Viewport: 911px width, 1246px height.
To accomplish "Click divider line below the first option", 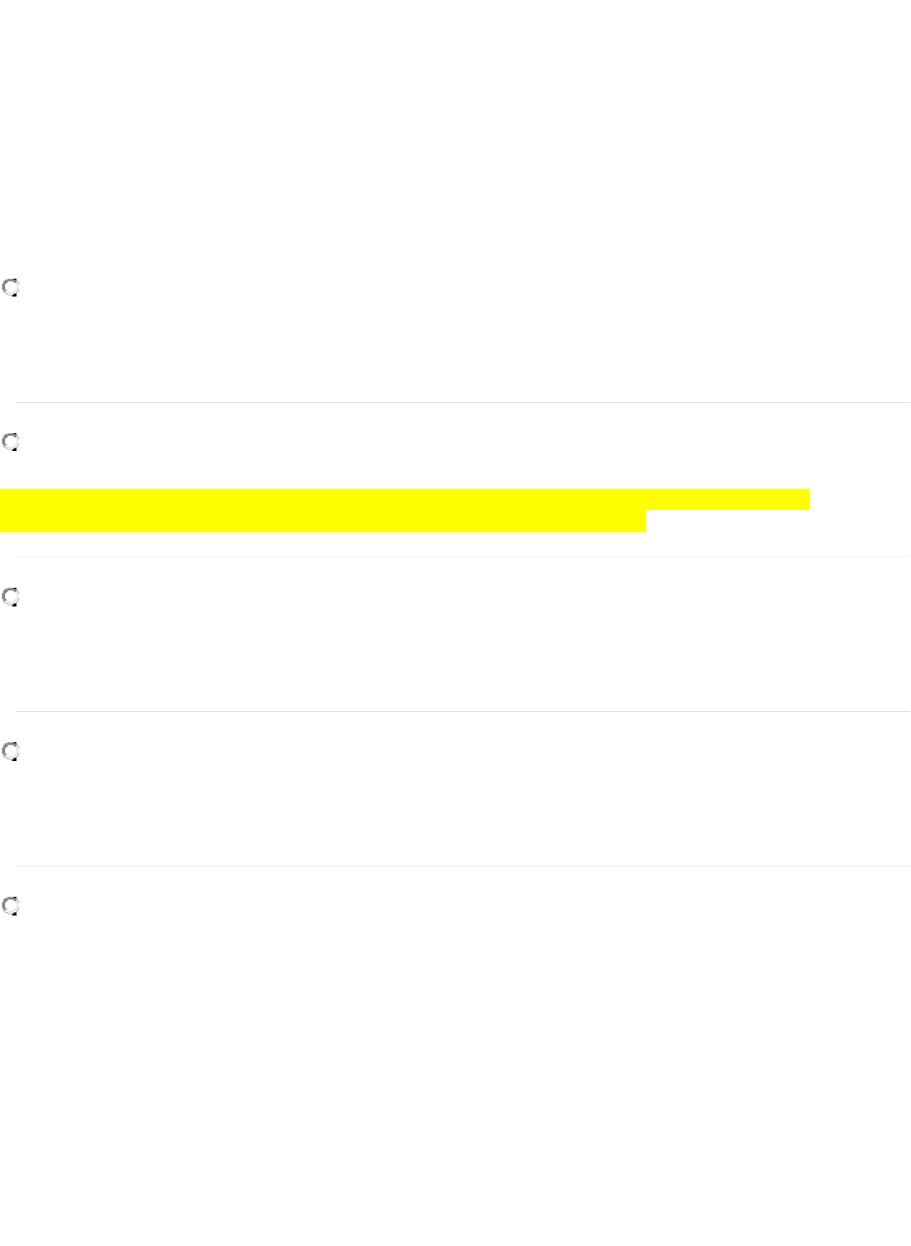I will click(x=462, y=403).
